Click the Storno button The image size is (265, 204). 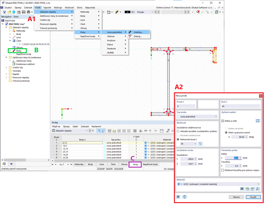236,197
